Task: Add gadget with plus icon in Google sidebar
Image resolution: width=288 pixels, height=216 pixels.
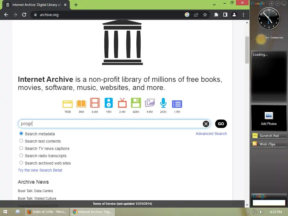Action: [x=272, y=3]
